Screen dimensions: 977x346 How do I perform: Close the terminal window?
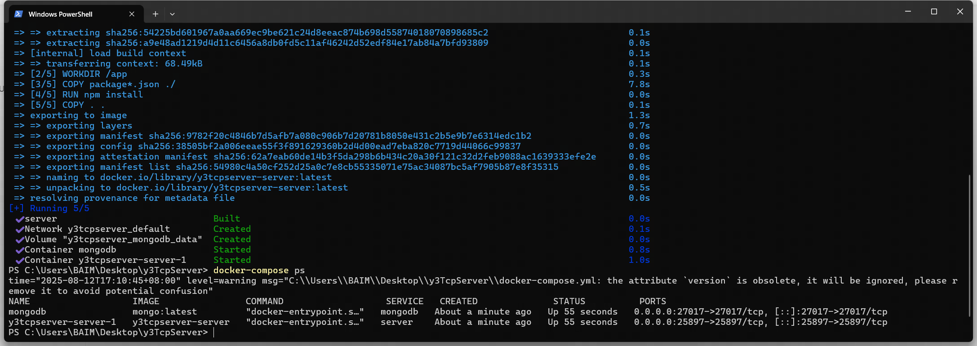coord(960,11)
